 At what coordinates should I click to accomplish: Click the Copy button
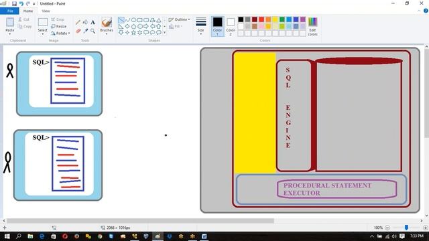tap(25, 26)
